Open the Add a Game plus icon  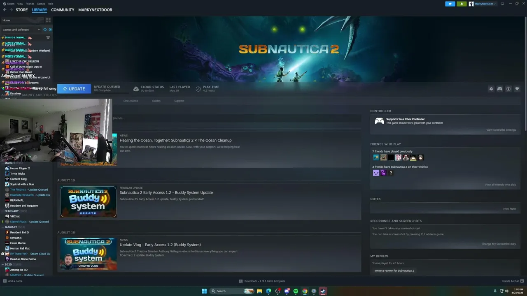point(5,281)
